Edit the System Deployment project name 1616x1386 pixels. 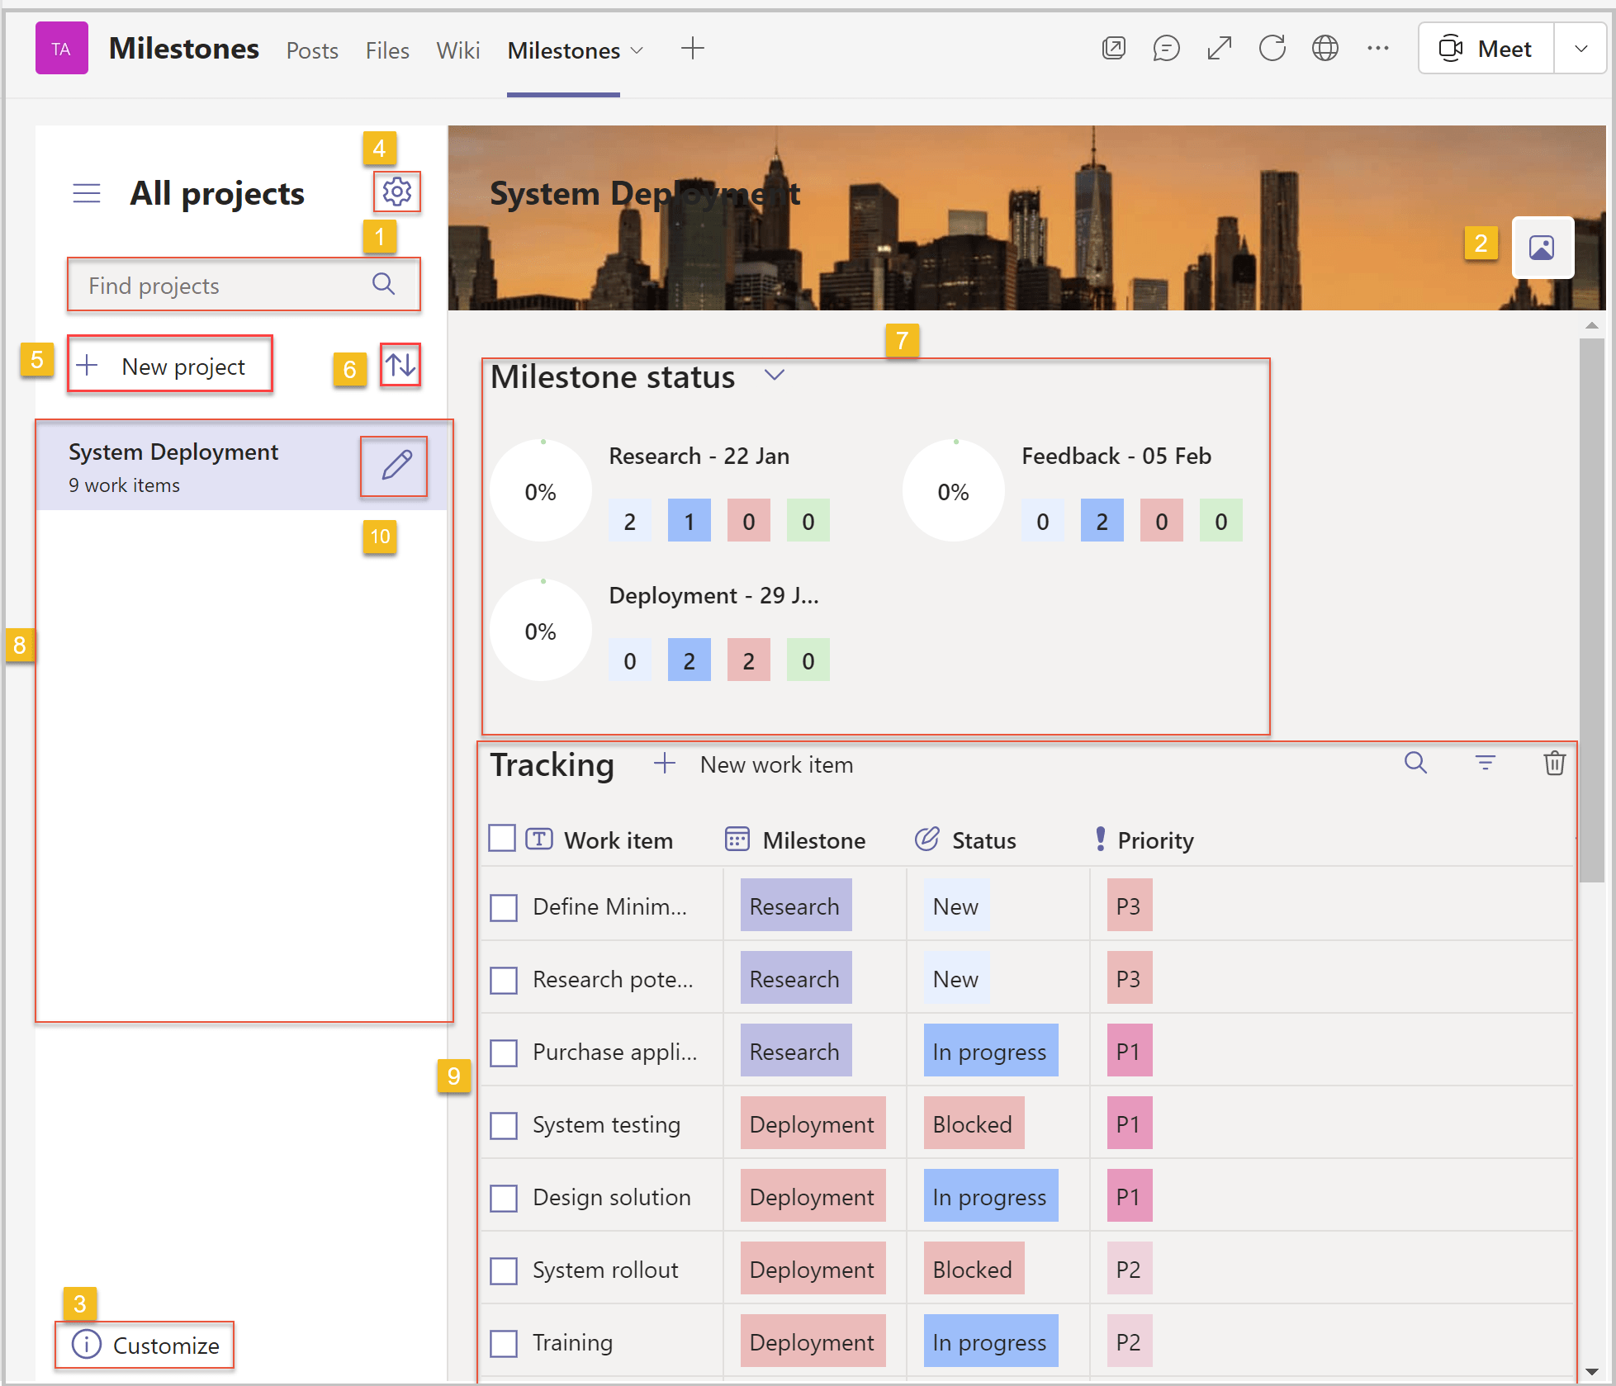point(394,466)
